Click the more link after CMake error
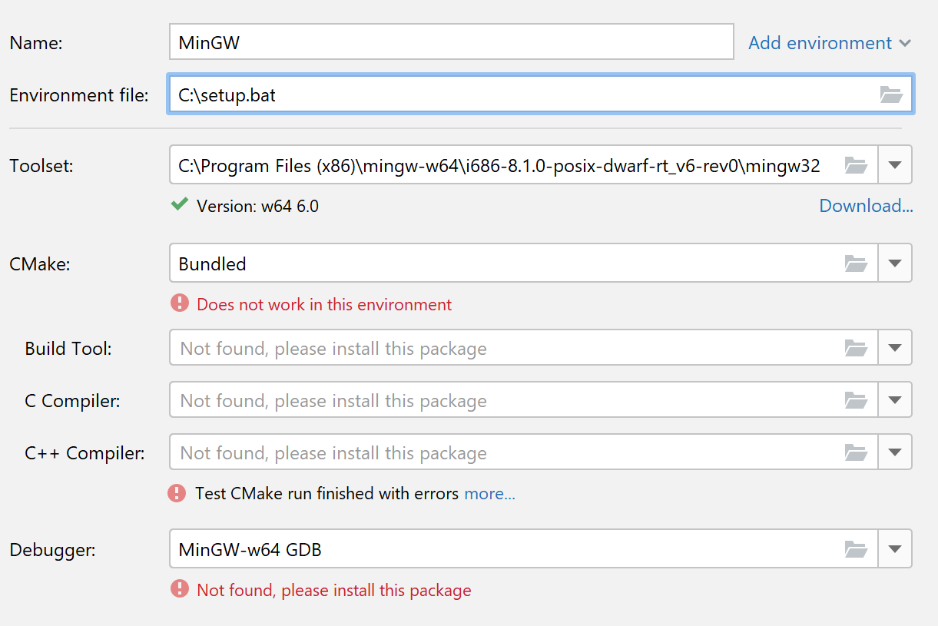 (x=489, y=493)
